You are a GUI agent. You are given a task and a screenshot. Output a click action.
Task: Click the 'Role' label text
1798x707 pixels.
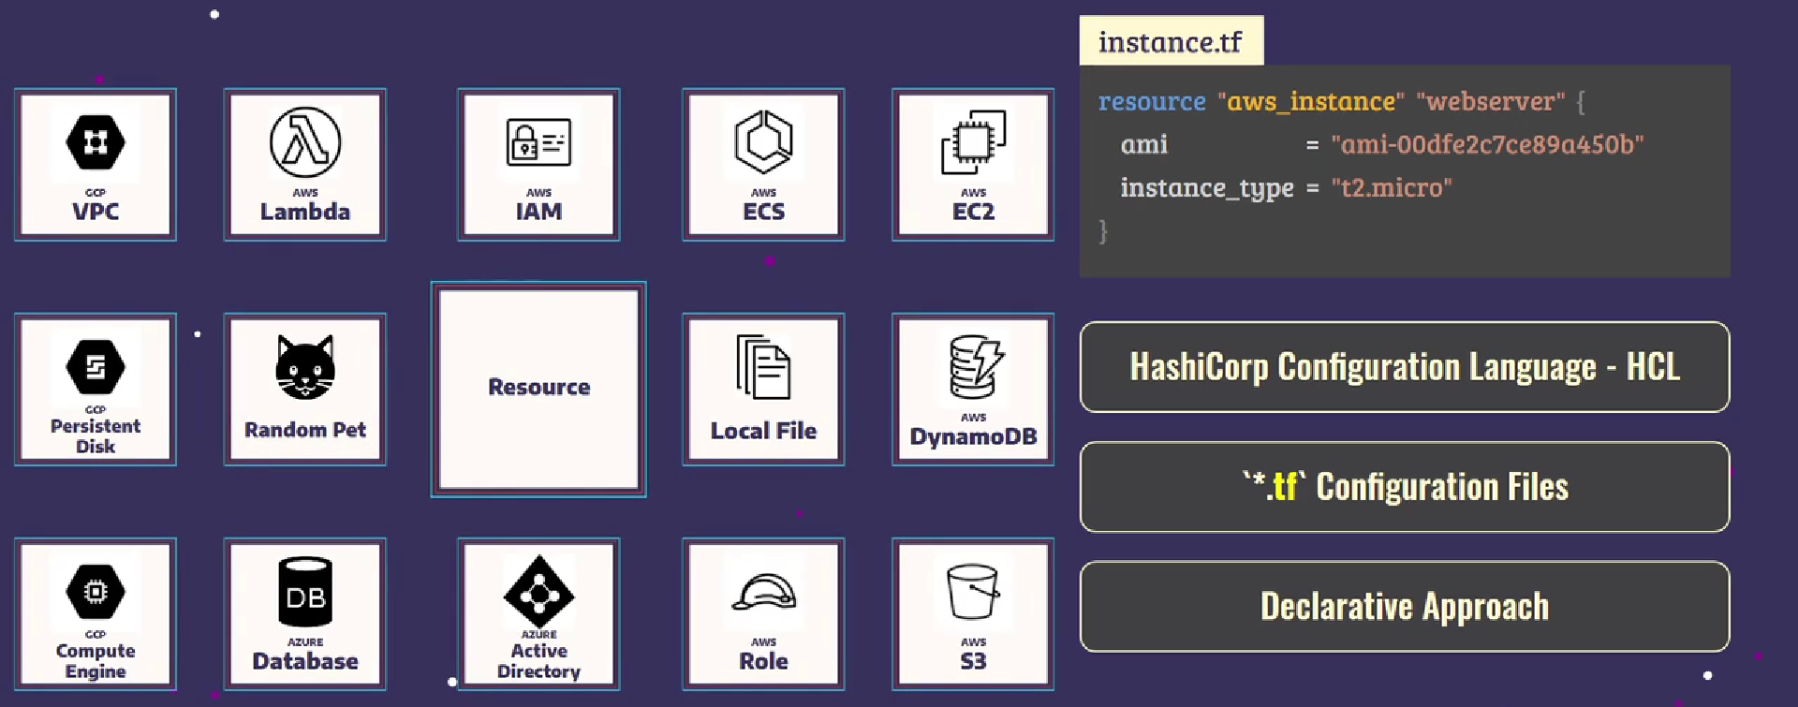pyautogui.click(x=763, y=661)
